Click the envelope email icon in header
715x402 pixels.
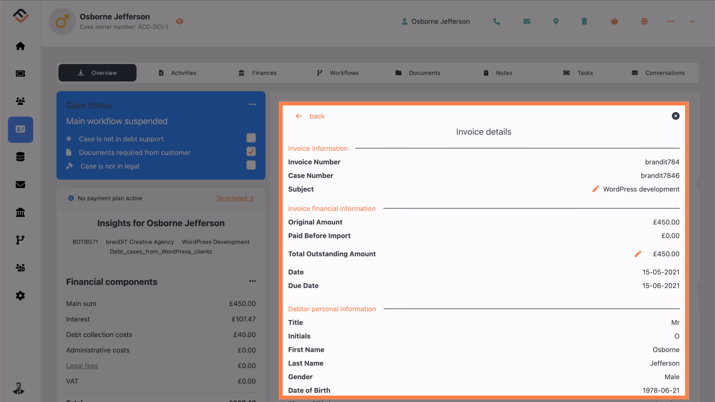(x=527, y=22)
